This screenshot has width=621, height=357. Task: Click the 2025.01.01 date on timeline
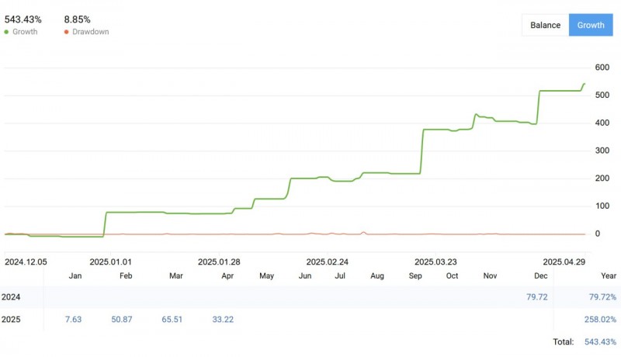[x=110, y=262]
